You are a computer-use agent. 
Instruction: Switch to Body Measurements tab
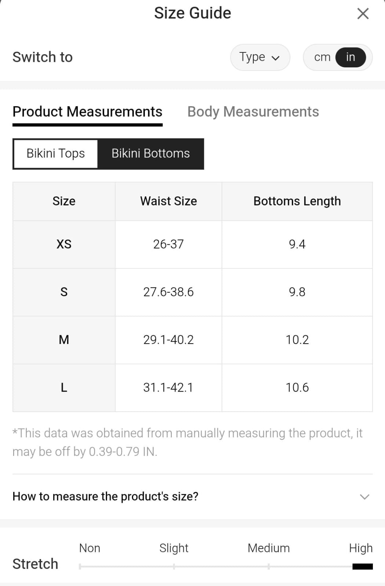coord(253,112)
